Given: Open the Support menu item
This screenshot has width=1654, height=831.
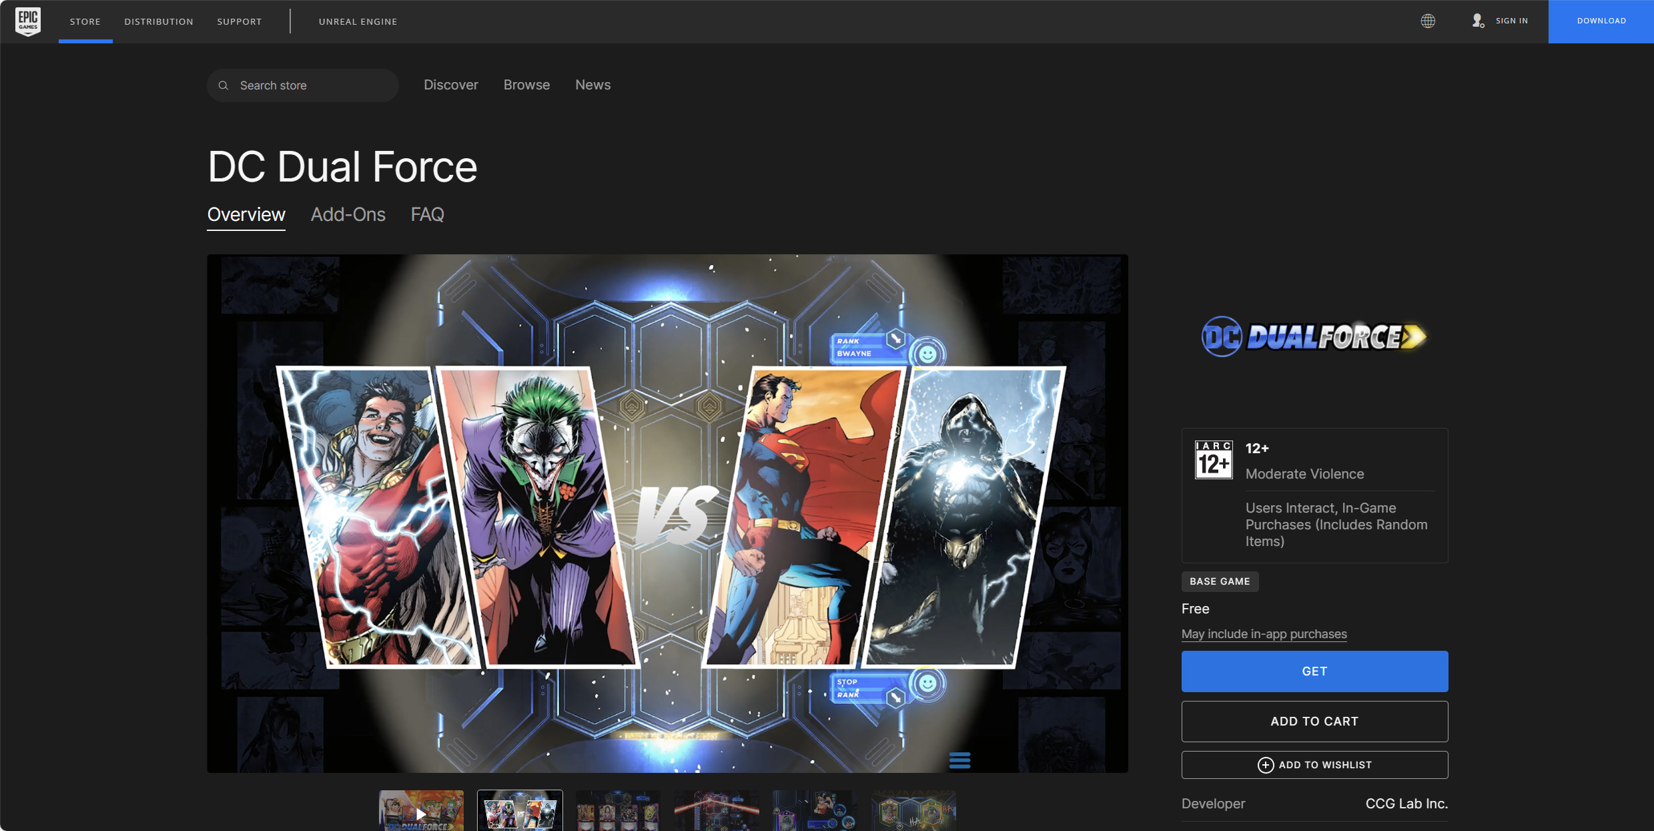Looking at the screenshot, I should coord(240,21).
